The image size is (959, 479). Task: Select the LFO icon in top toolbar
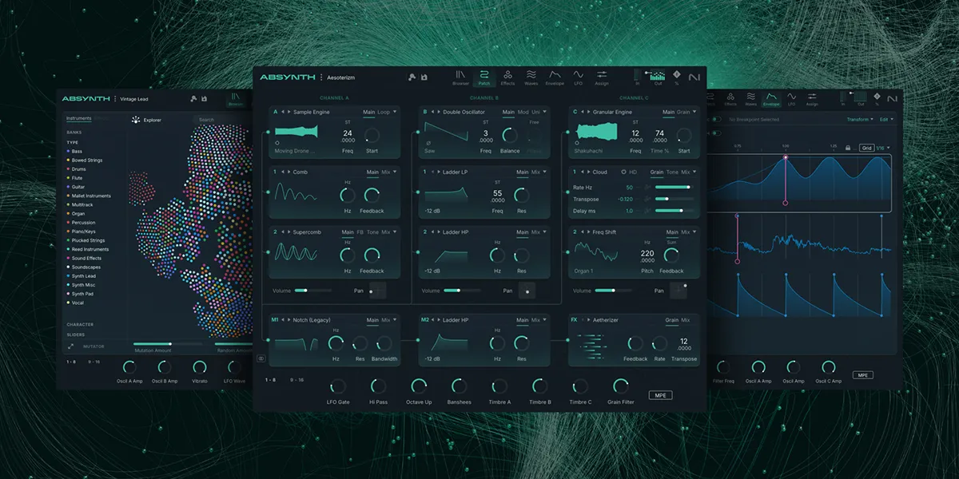coord(577,74)
